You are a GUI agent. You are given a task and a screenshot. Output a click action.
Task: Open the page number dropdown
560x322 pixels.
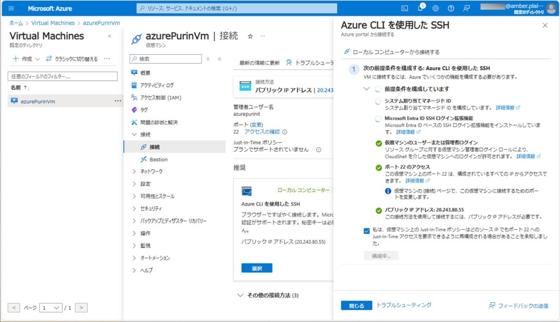(51, 308)
